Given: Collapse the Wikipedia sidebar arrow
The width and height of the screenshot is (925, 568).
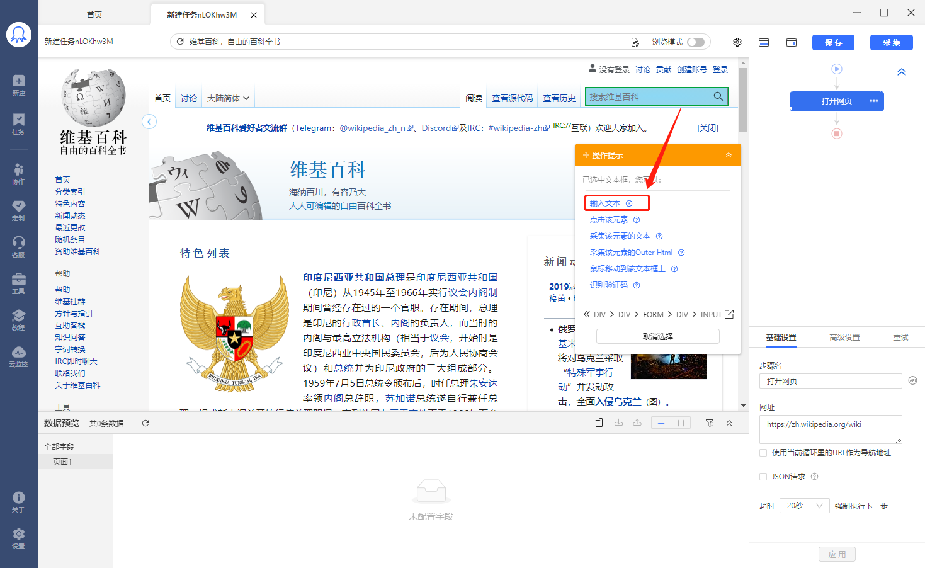Looking at the screenshot, I should (149, 122).
